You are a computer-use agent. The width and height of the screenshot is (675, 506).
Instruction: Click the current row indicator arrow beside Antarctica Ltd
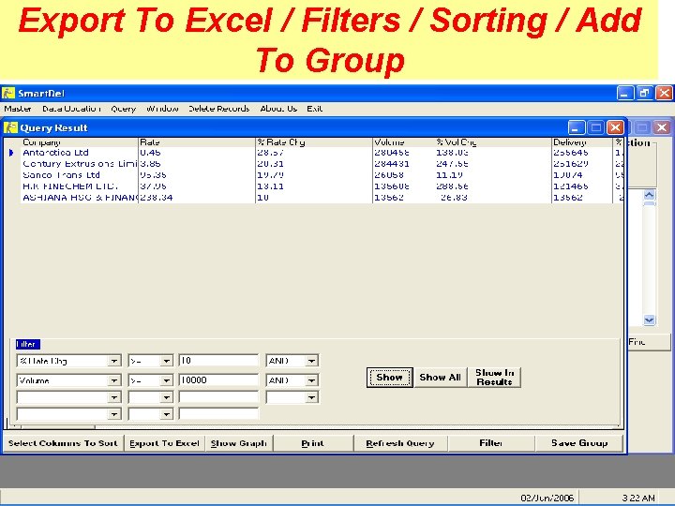click(11, 153)
